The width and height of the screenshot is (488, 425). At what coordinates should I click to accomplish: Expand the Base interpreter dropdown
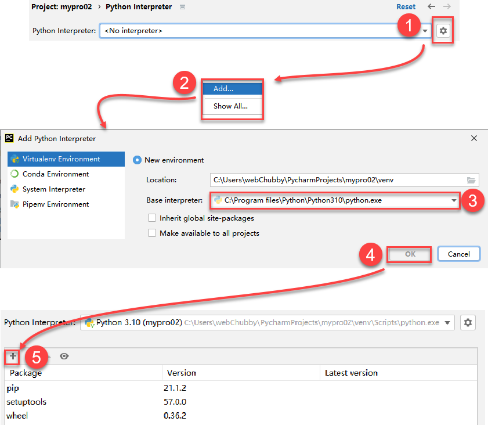454,200
